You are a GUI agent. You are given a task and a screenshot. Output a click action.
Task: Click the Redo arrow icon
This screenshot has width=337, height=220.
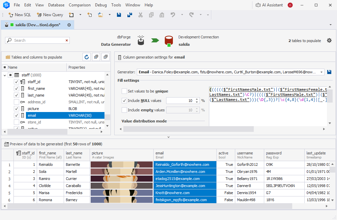click(x=191, y=15)
